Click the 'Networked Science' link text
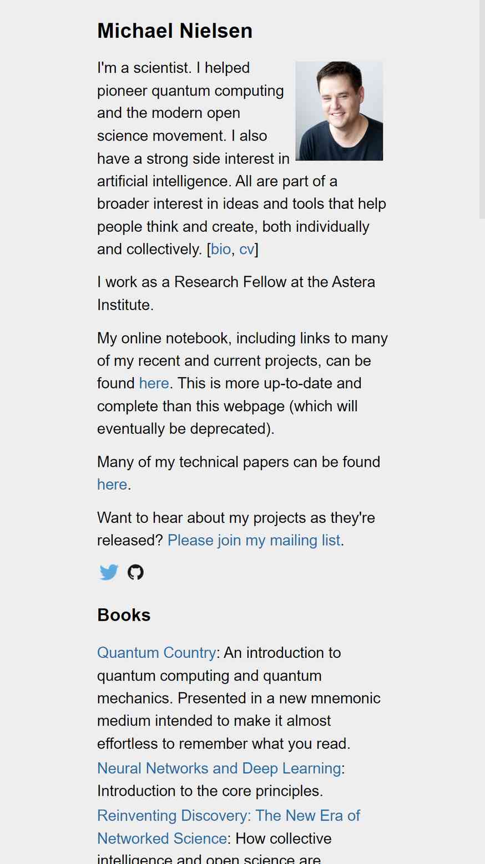The height and width of the screenshot is (864, 485). pos(162,838)
